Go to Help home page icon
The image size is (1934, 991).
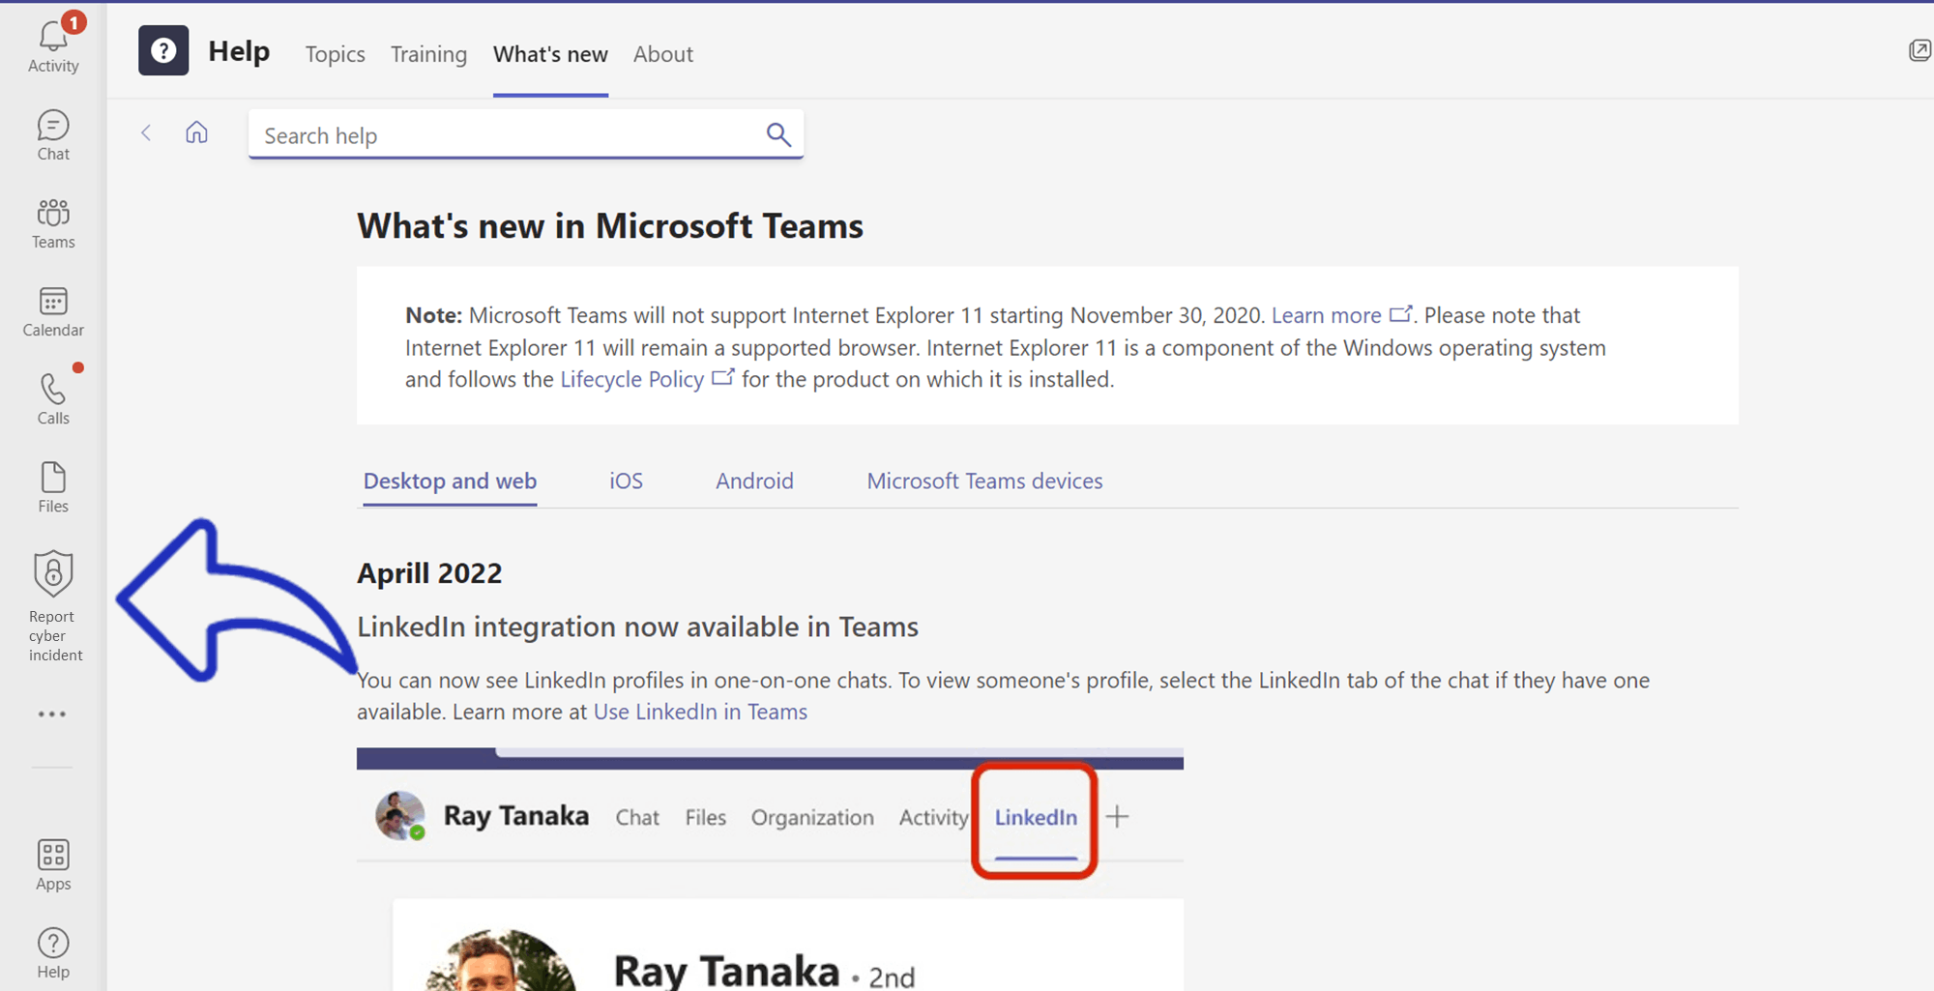196,132
